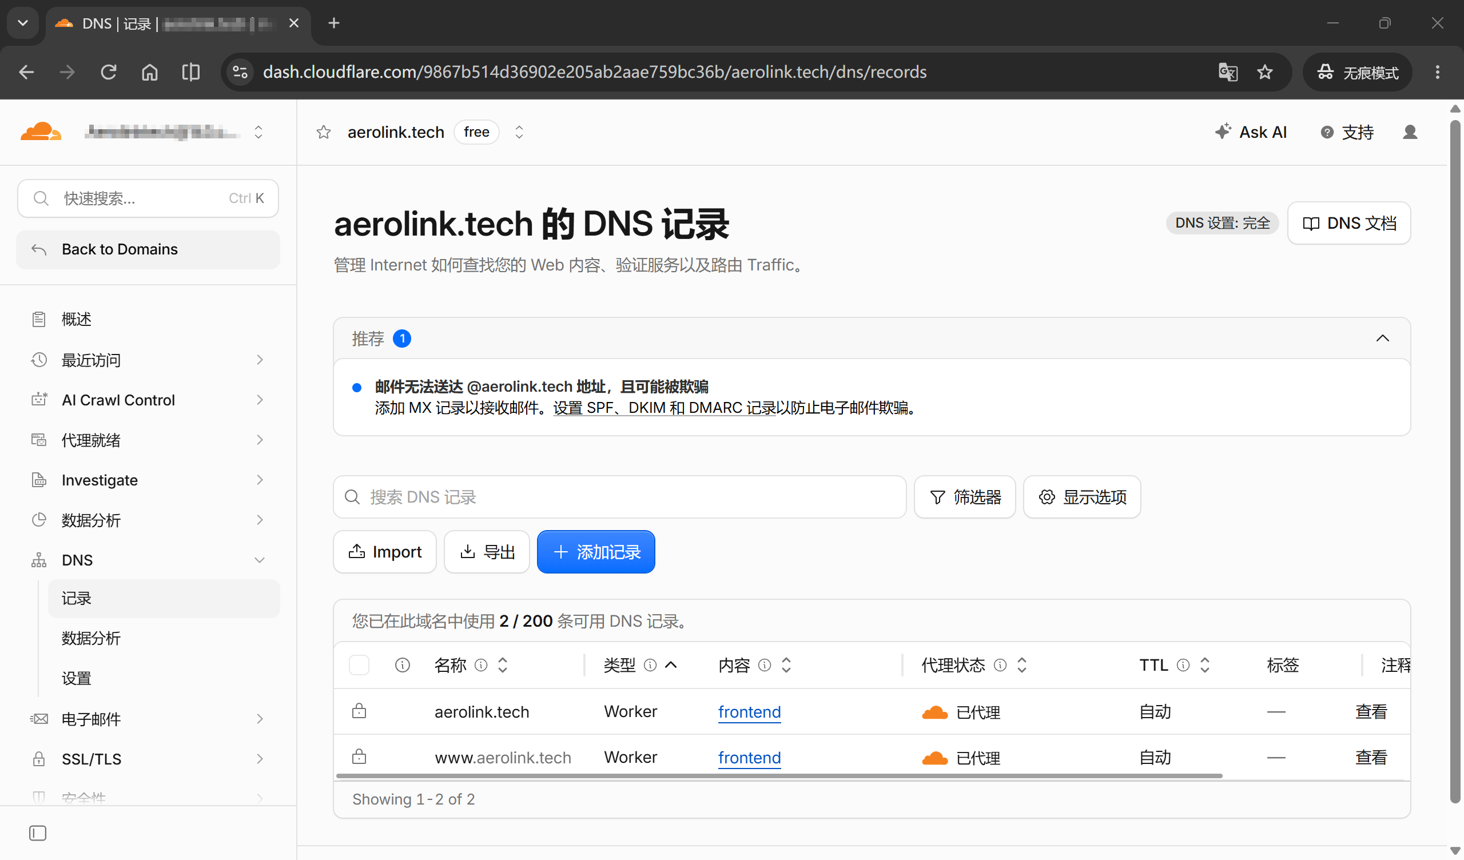1464x860 pixels.
Task: Click the orange proxied cloud in the www.aerolink.tech row
Action: [935, 758]
